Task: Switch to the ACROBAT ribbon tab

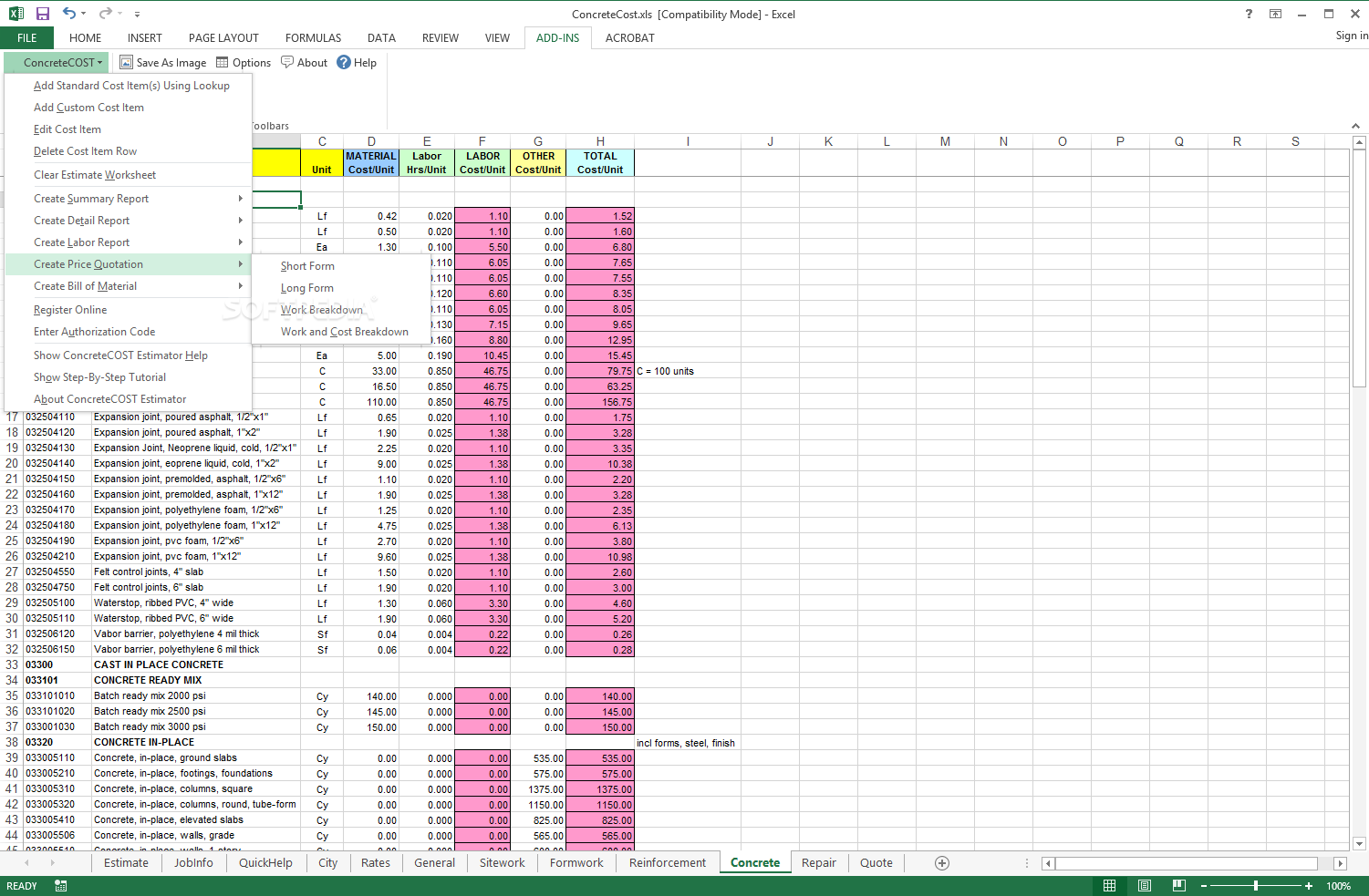Action: 630,38
